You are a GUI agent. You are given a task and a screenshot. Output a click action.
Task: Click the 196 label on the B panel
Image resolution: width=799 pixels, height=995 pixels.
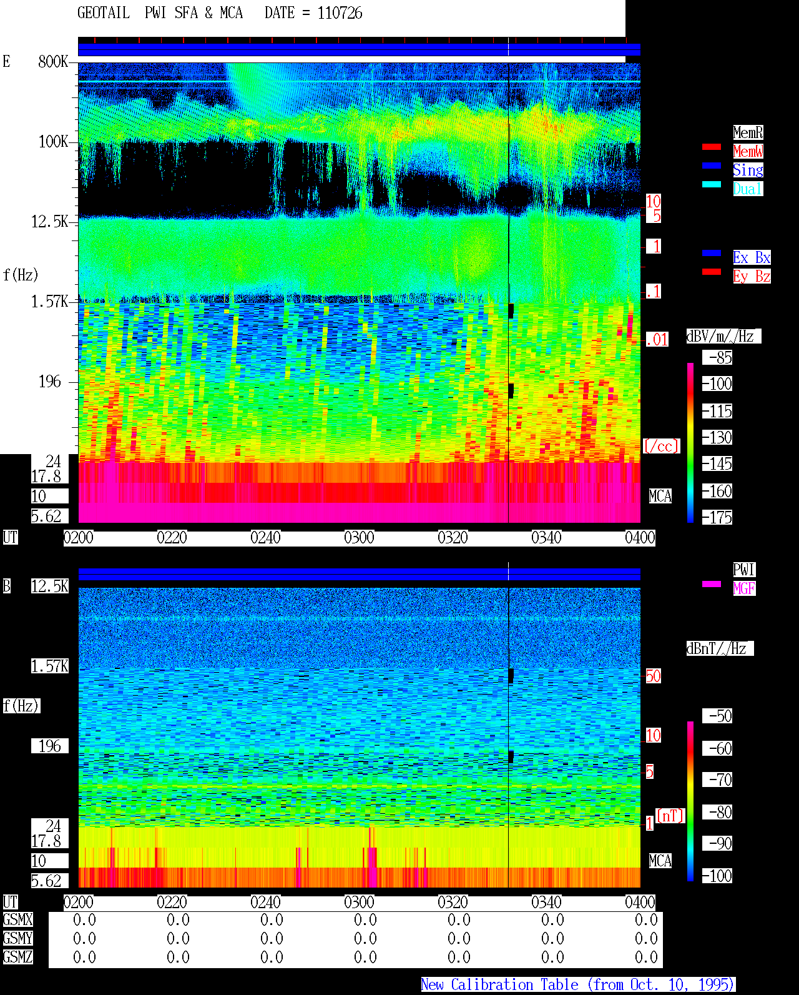click(50, 746)
